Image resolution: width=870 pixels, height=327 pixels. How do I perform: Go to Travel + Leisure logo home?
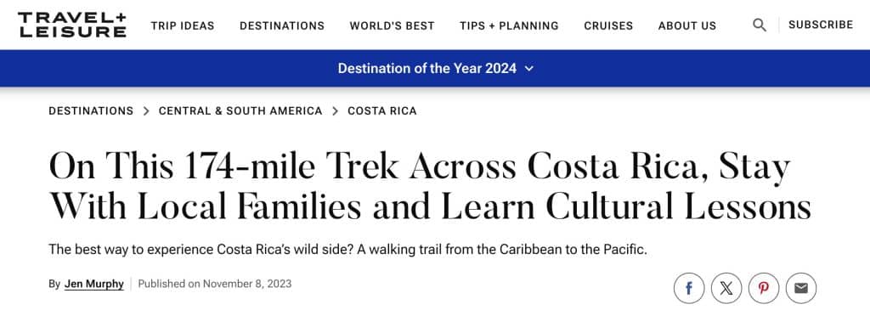72,25
